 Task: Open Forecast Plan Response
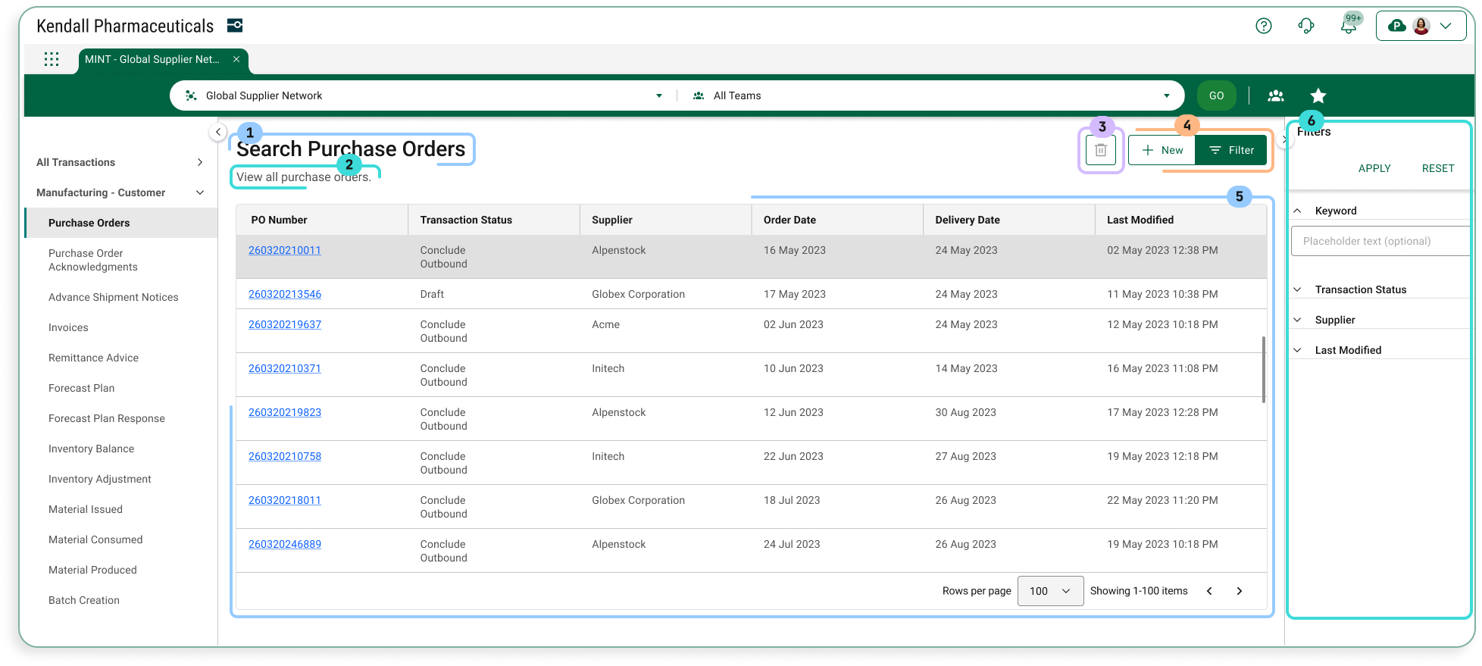pos(121,418)
